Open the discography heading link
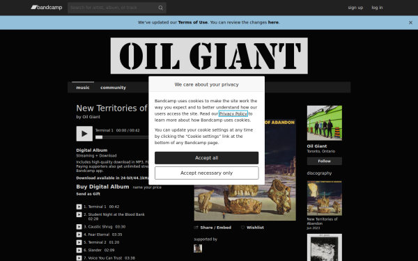The image size is (418, 261). tap(319, 173)
